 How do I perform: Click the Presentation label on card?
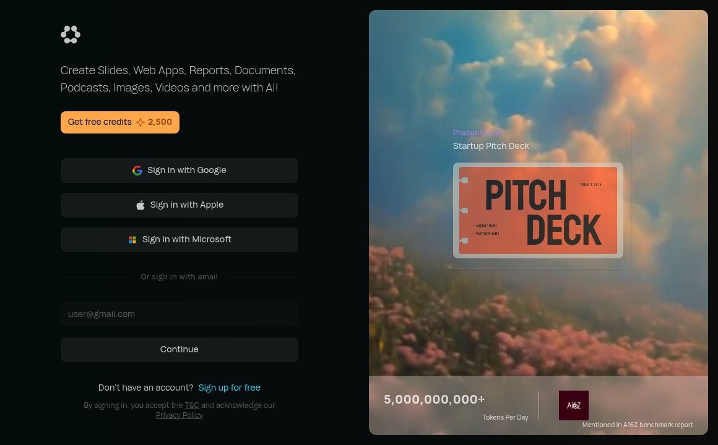[478, 133]
